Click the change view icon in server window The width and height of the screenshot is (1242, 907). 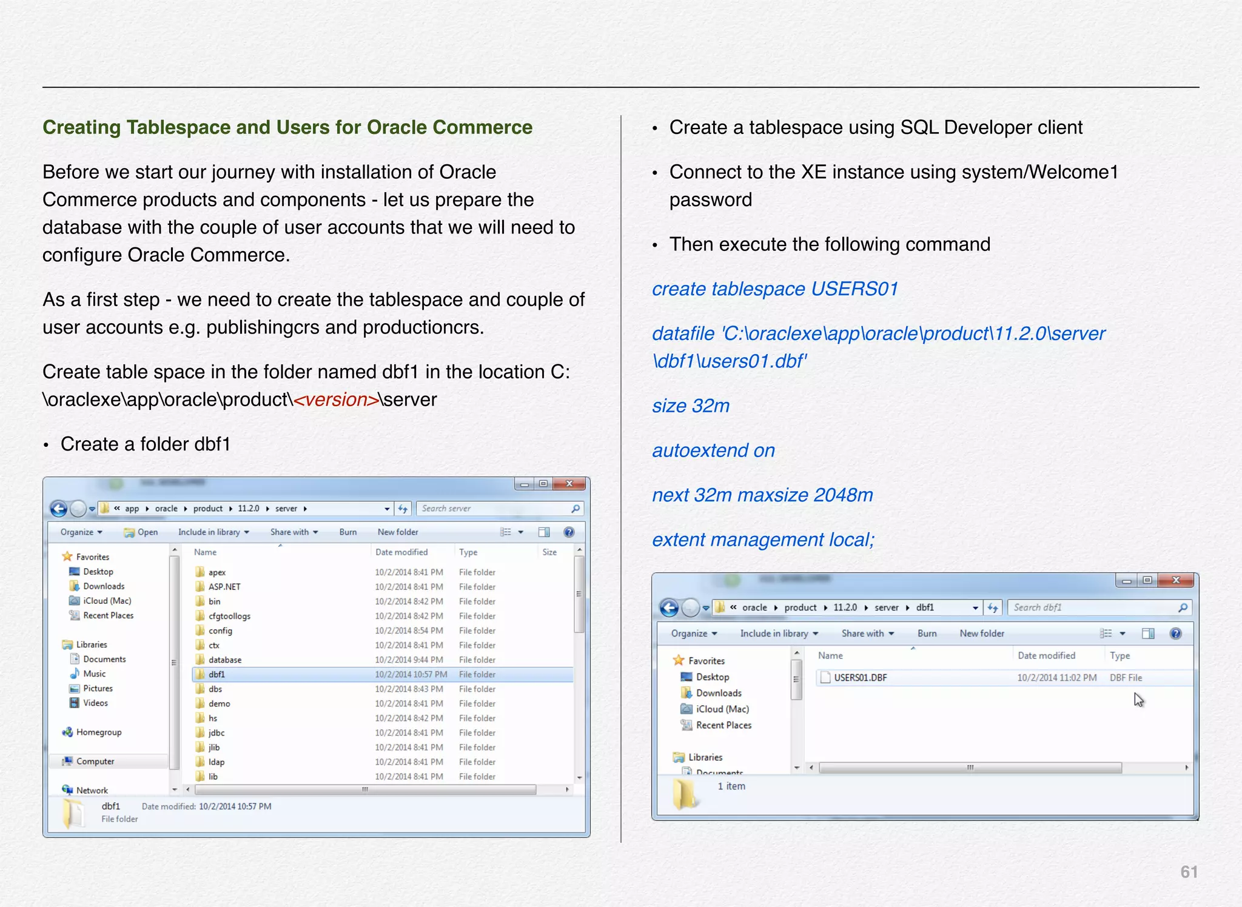[505, 532]
